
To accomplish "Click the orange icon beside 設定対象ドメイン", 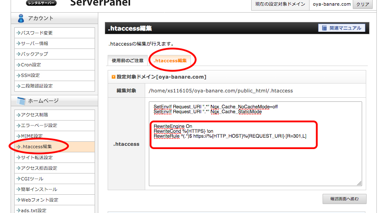I will (x=113, y=77).
